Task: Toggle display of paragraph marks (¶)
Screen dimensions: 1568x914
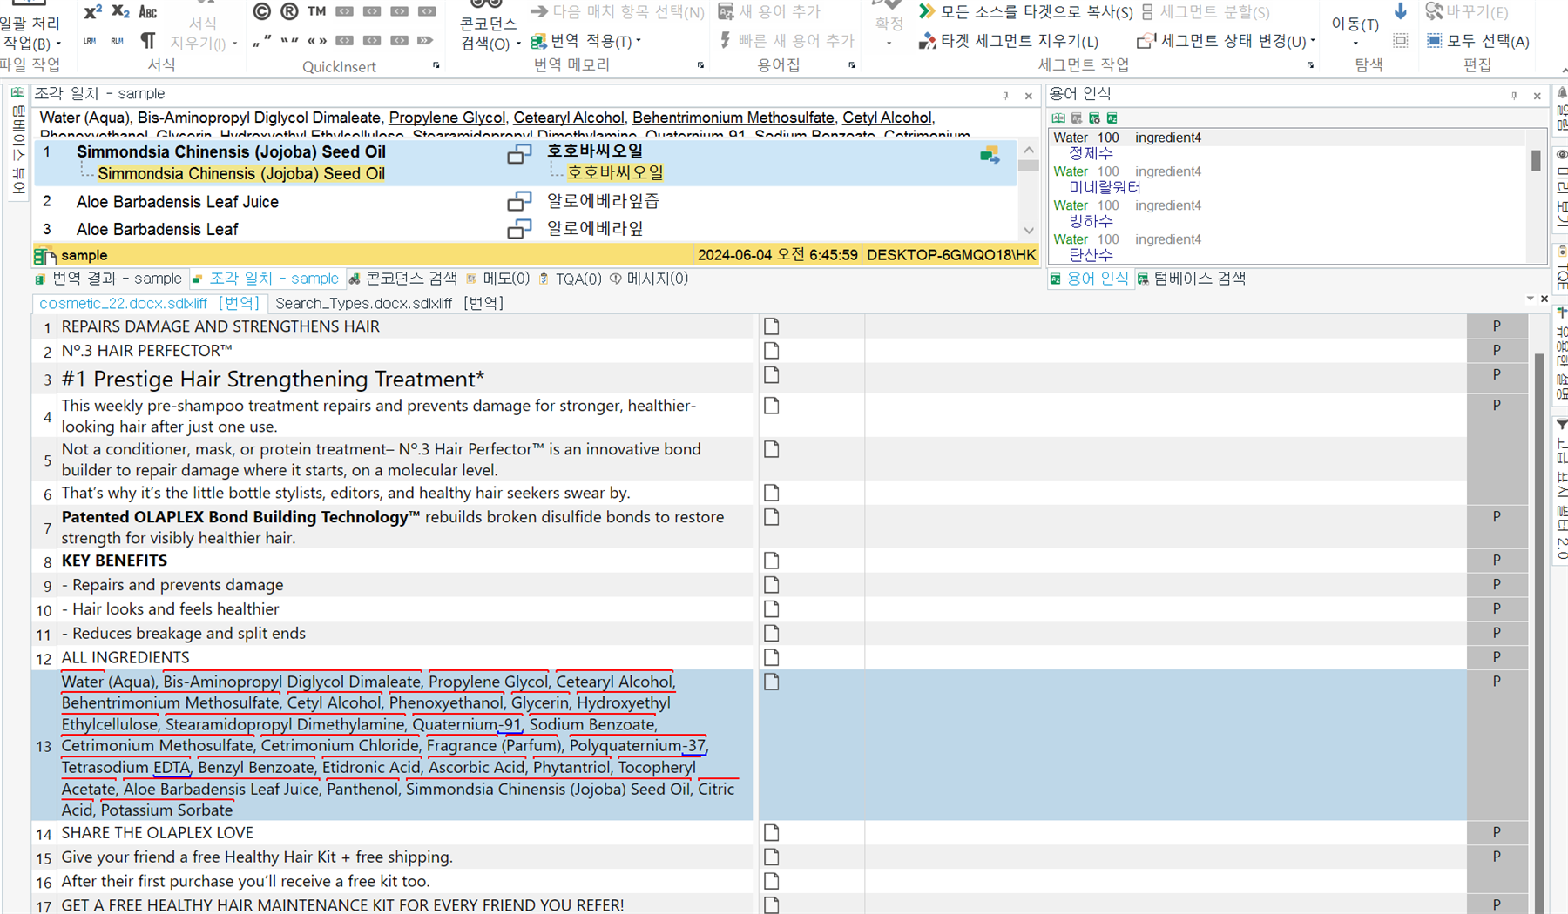Action: coord(148,41)
